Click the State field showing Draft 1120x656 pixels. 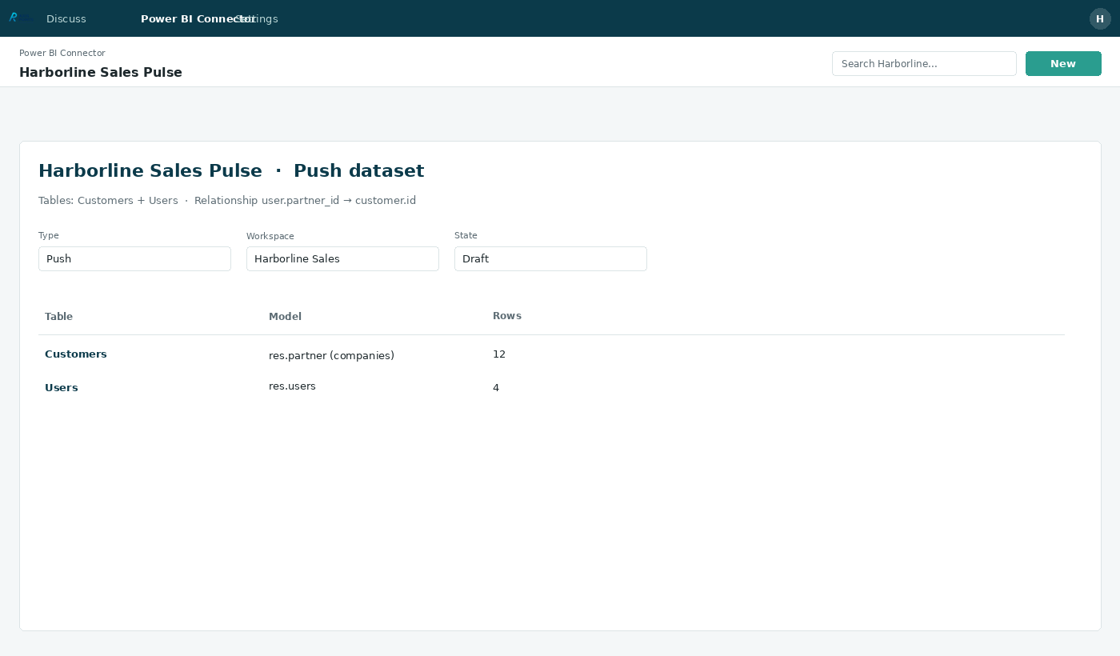(x=550, y=258)
